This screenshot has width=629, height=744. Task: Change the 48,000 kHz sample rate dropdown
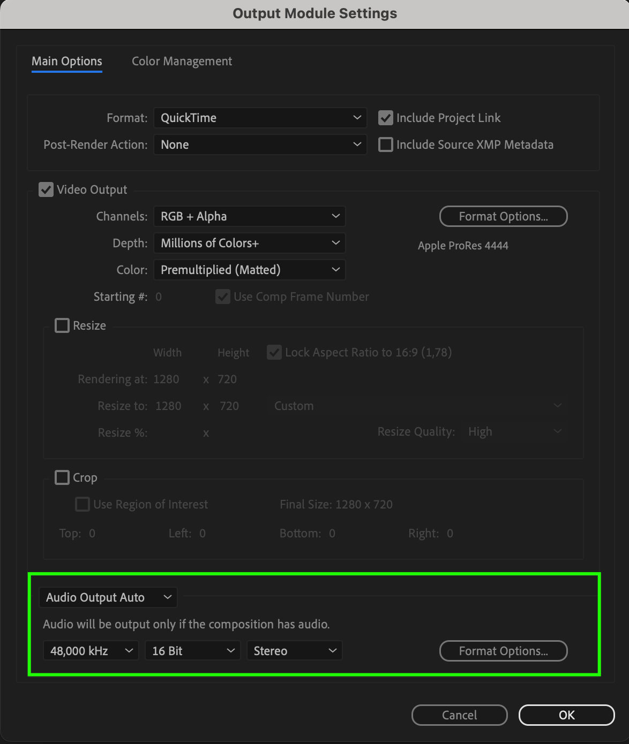pos(91,651)
